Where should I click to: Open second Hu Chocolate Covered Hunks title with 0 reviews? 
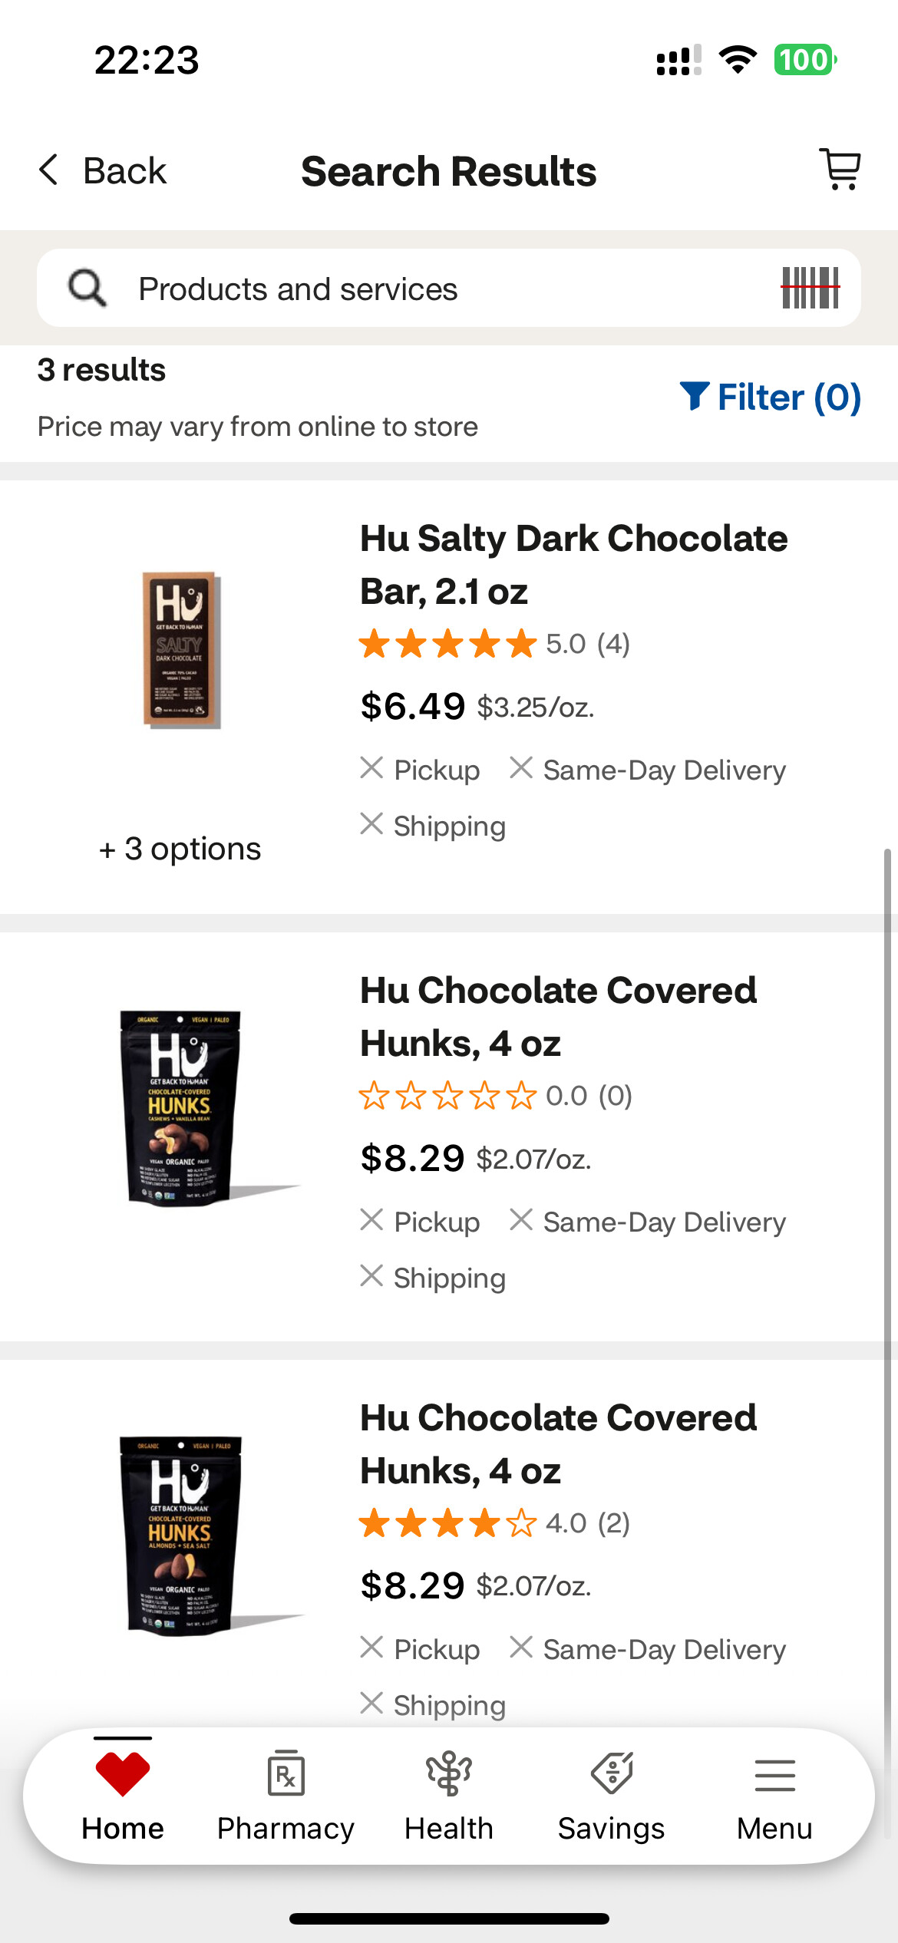[559, 1017]
